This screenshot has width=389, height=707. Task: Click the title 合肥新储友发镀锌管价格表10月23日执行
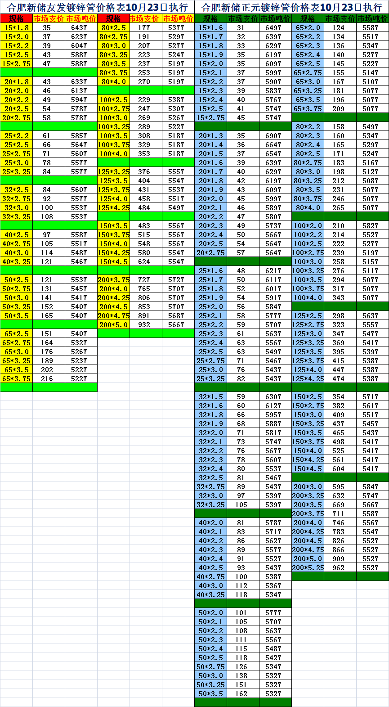pos(97,7)
